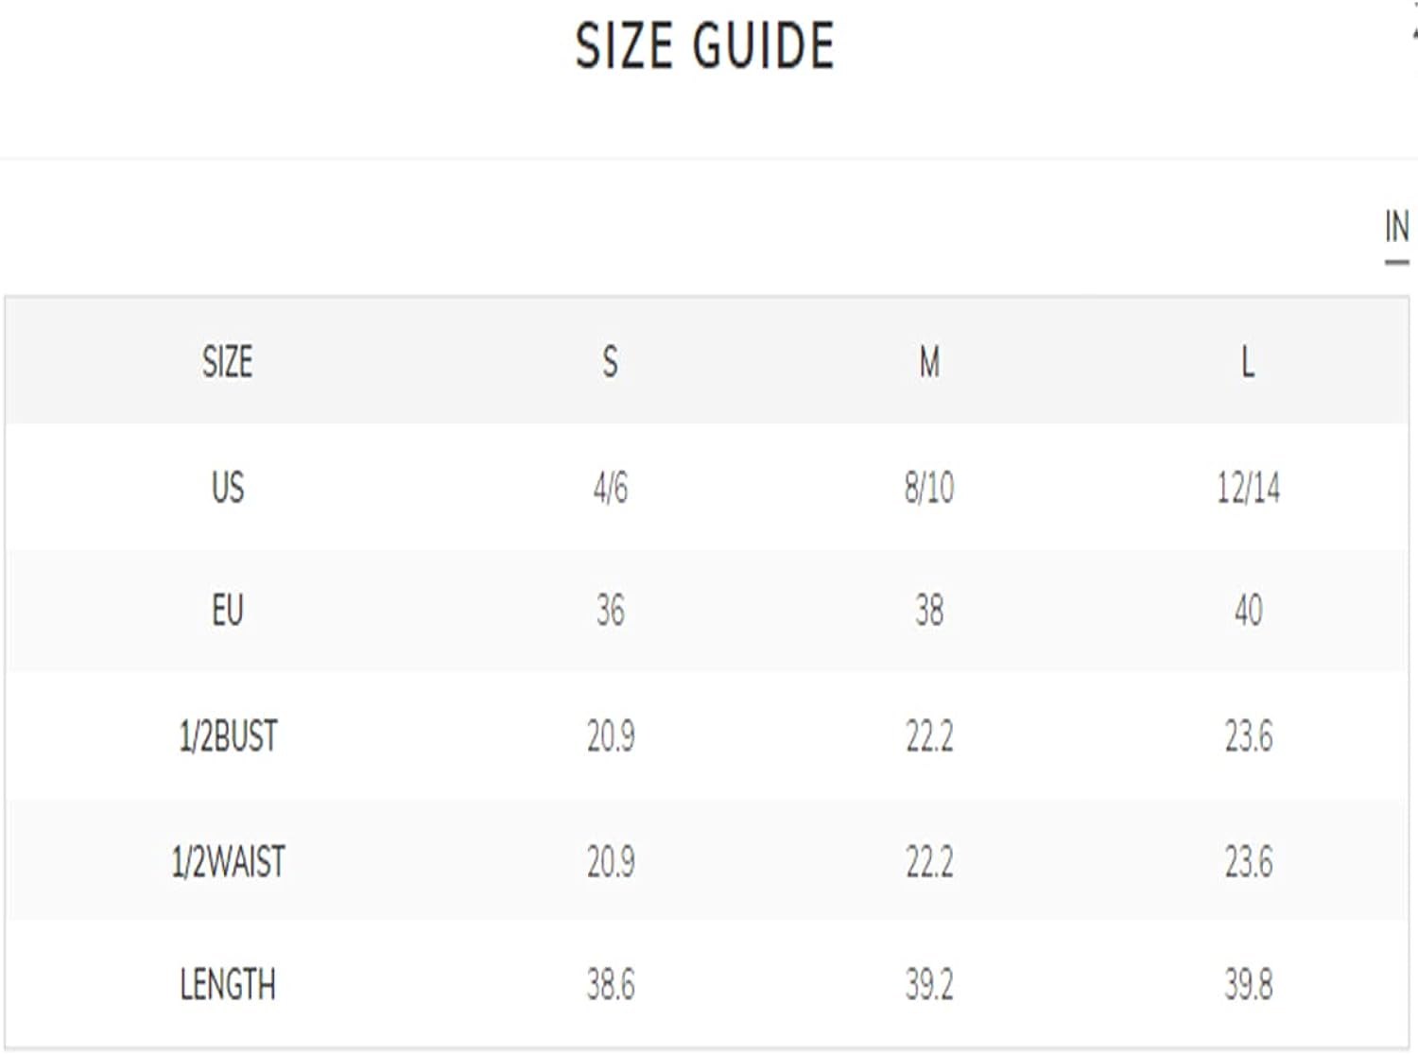Click the 1/2WAIST row label
Viewport: 1418px width, 1055px height.
click(228, 861)
